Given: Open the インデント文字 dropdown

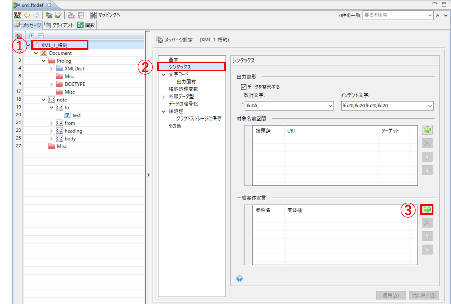Looking at the screenshot, I should coord(430,106).
